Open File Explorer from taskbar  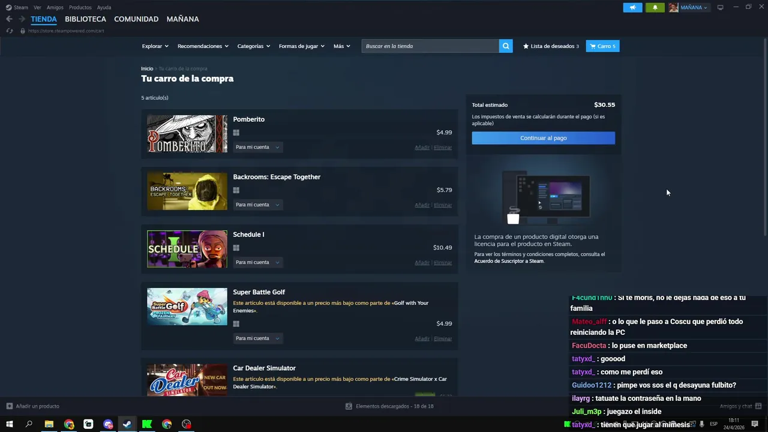click(x=49, y=424)
